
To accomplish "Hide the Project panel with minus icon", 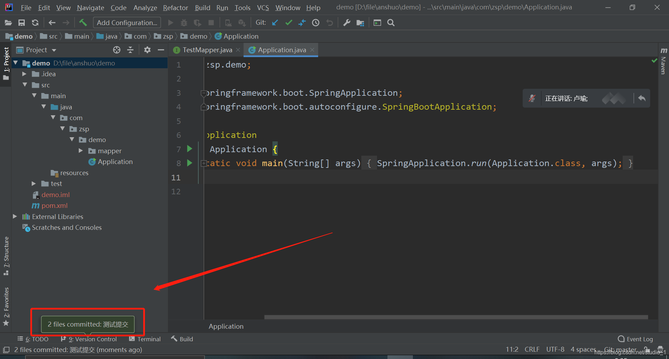I will pos(161,50).
